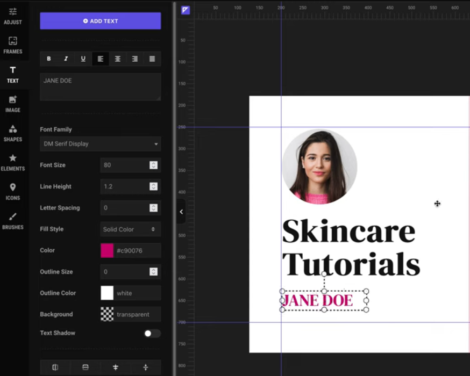470x376 pixels.
Task: Collapse the left side panel
Action: [x=181, y=212]
